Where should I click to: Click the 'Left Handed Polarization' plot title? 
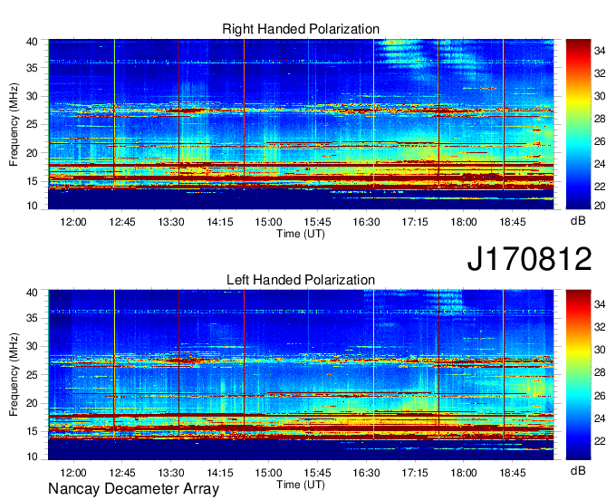pos(301,280)
